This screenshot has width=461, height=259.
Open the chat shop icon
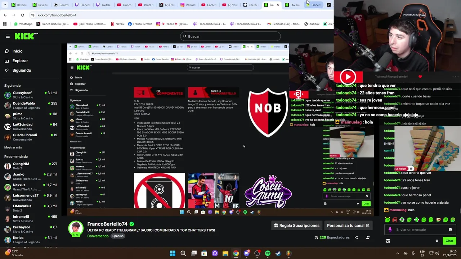click(388, 241)
